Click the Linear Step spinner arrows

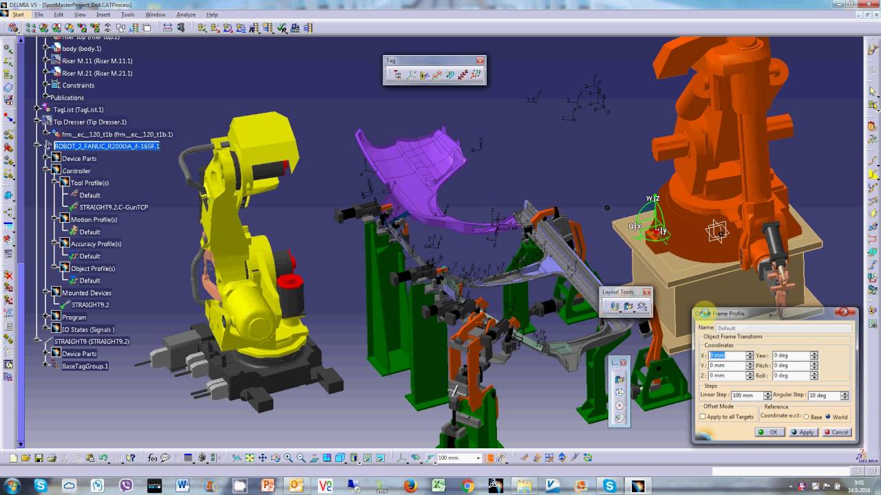pos(767,395)
